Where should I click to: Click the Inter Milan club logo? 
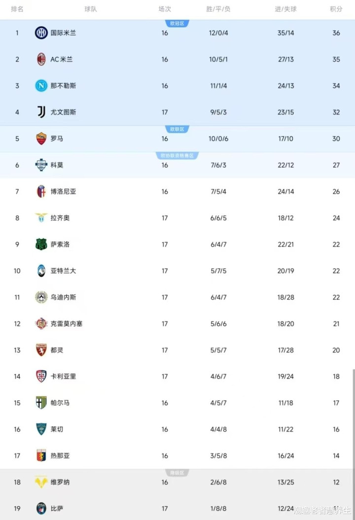pos(41,33)
